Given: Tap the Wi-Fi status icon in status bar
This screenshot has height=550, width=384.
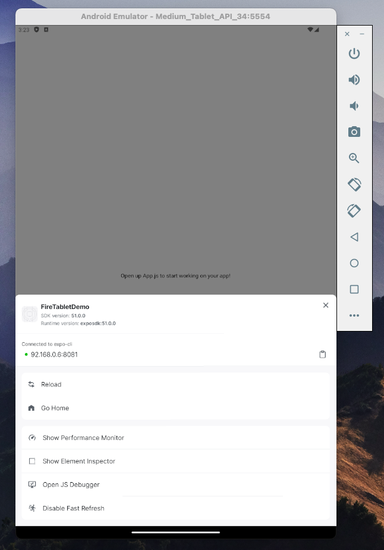Looking at the screenshot, I should pos(310,30).
